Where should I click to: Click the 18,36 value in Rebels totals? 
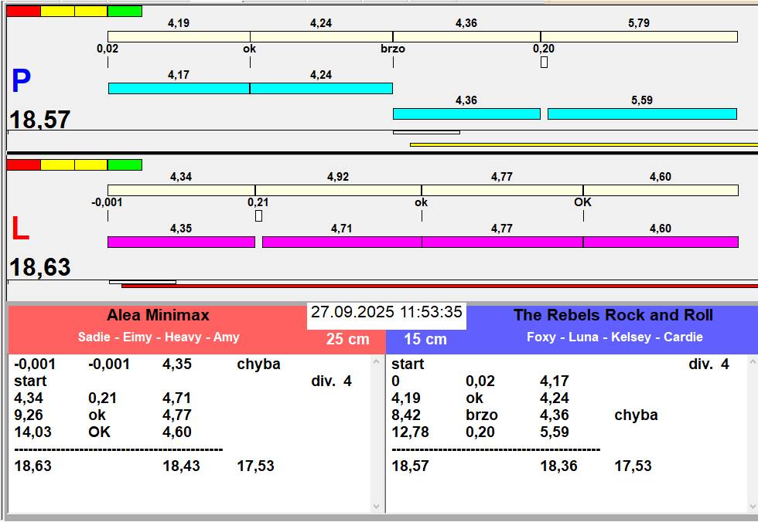click(558, 466)
